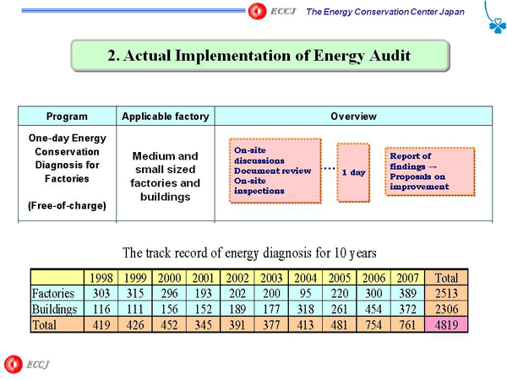Click the pink '1 day' box

tap(353, 173)
